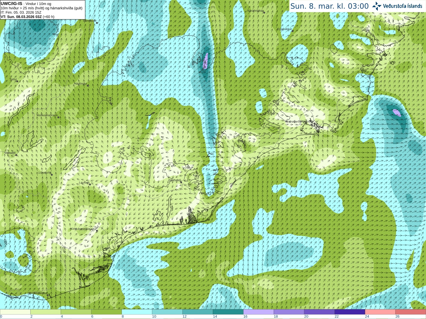Viewport: 426px width, 319px height.
Task: Select the 0–2 m/s legend swatch
Action: (15, 312)
